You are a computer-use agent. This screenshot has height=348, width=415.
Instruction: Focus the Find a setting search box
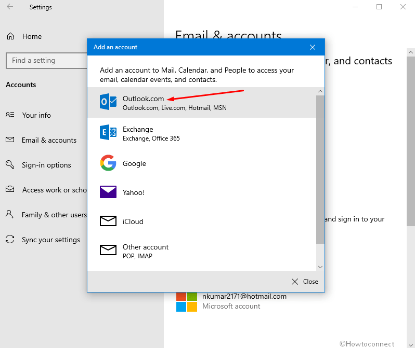click(x=47, y=61)
